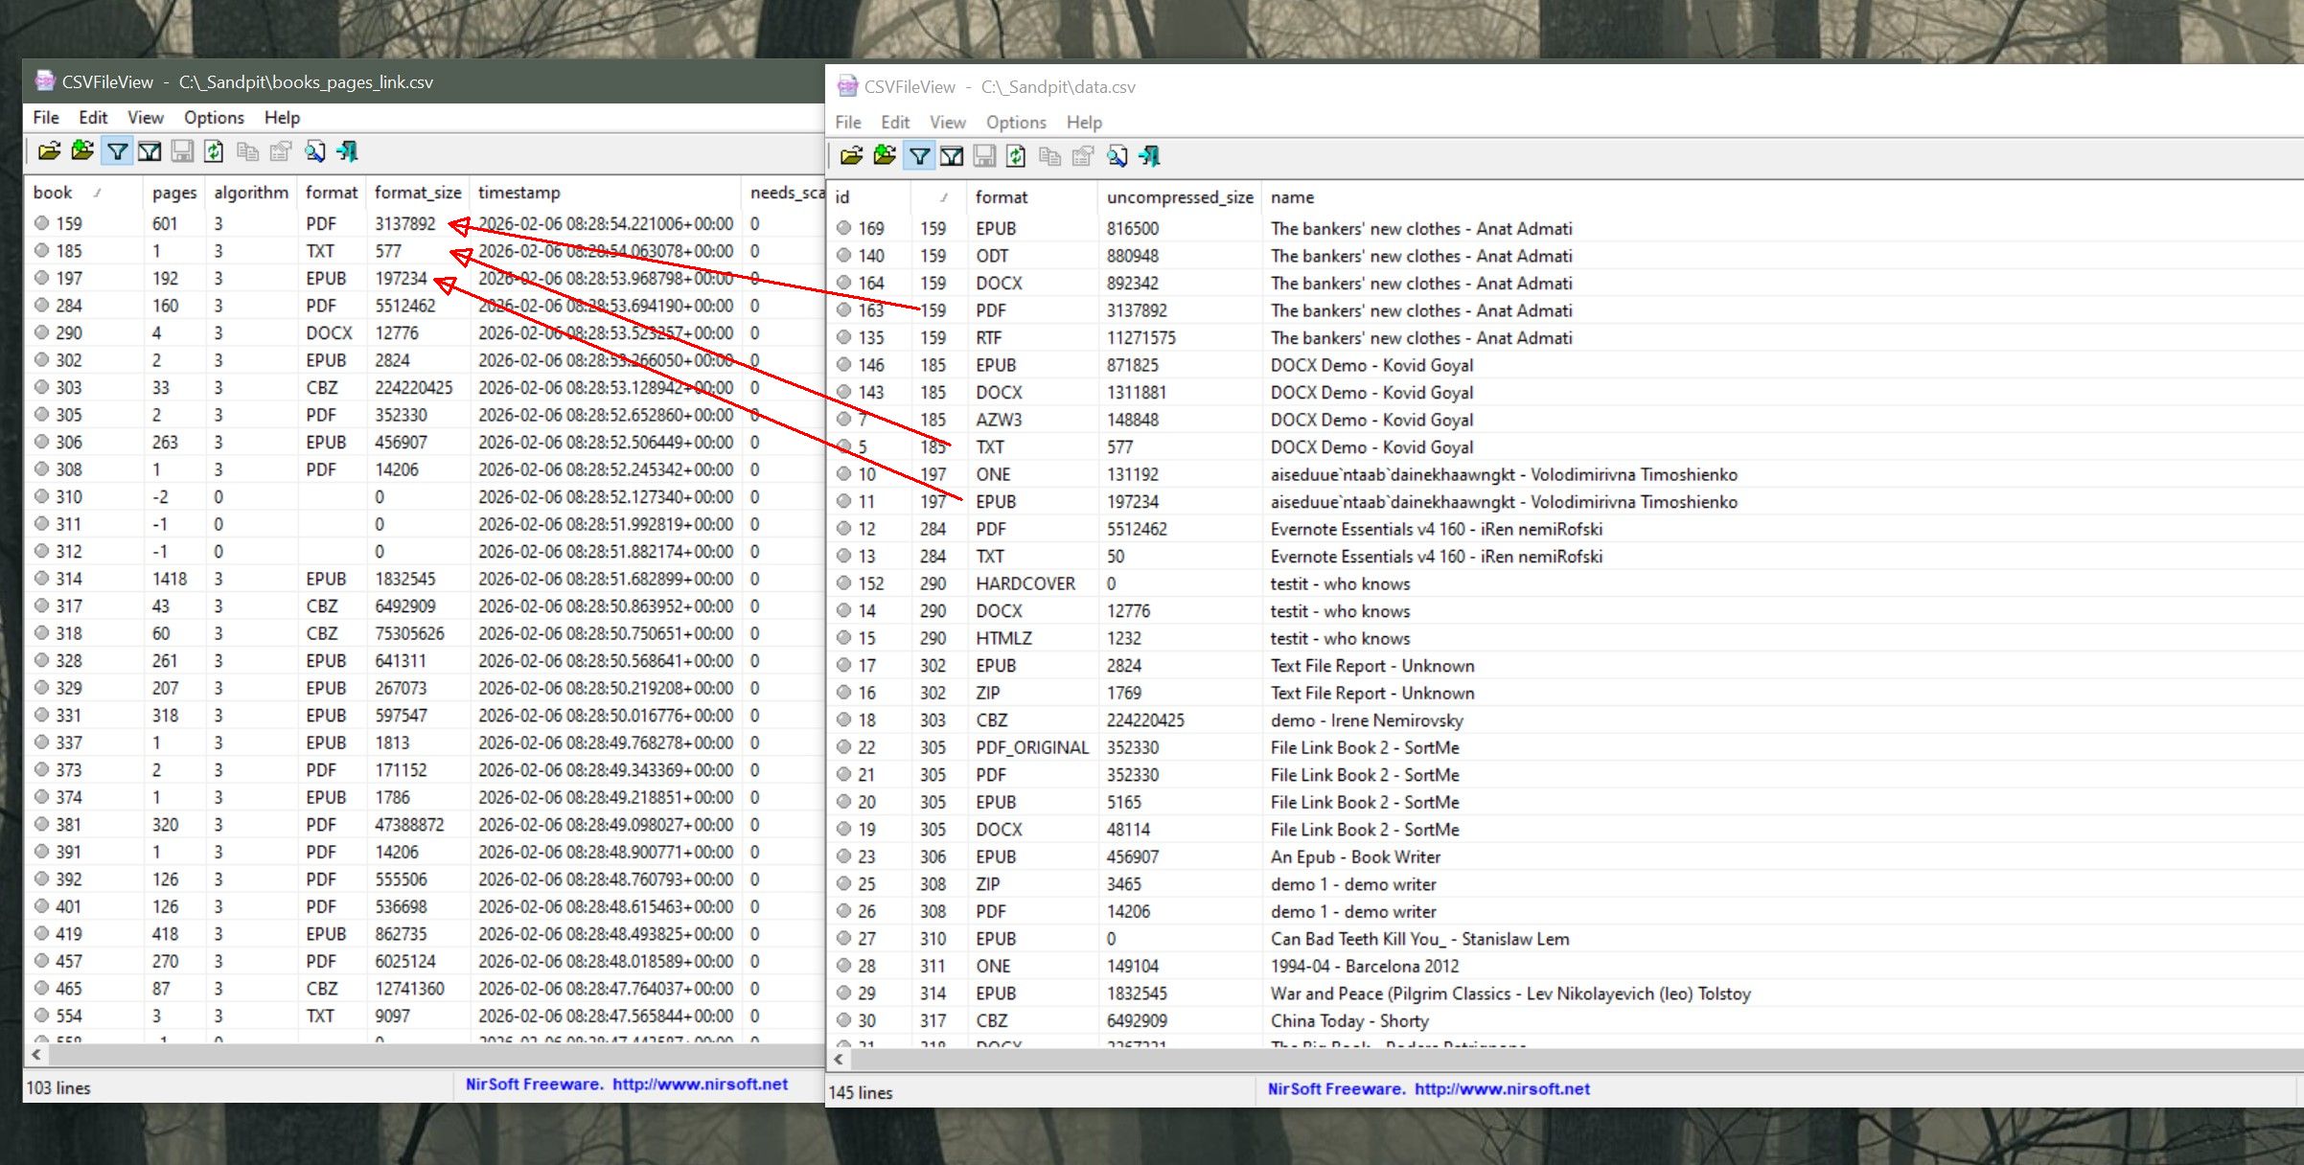Sort by format_size column header

tap(417, 193)
